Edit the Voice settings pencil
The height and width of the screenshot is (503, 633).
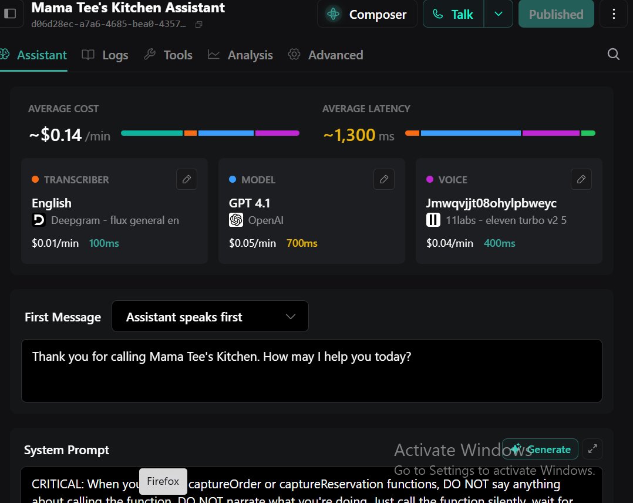tap(581, 179)
